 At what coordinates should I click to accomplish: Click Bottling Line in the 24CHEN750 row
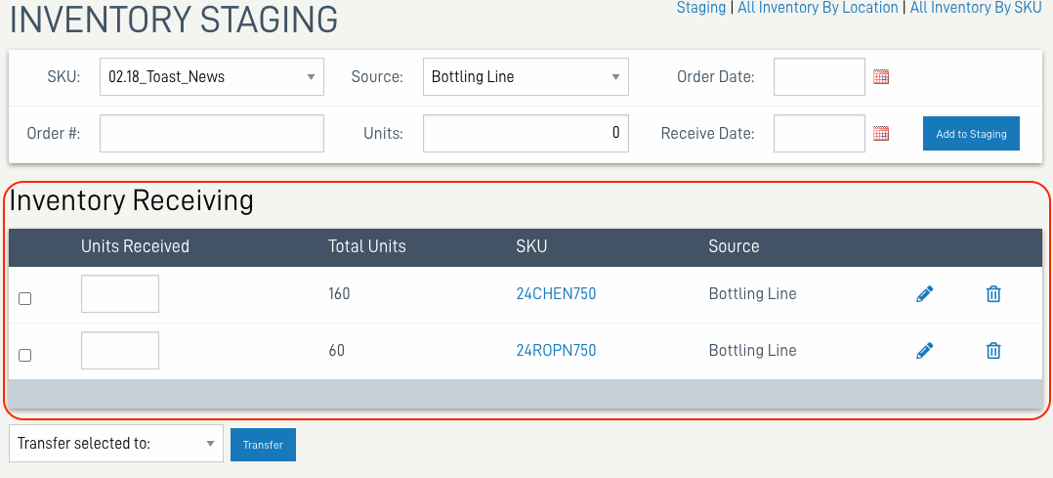coord(753,294)
